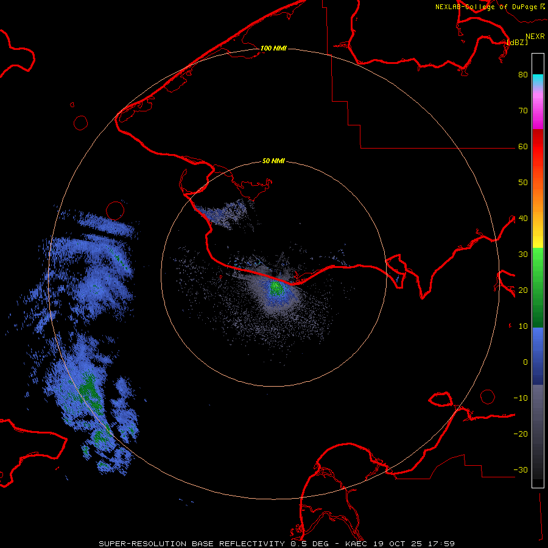This screenshot has height=548, width=548.
Task: Click the -30 value on color scale
Action: (521, 469)
